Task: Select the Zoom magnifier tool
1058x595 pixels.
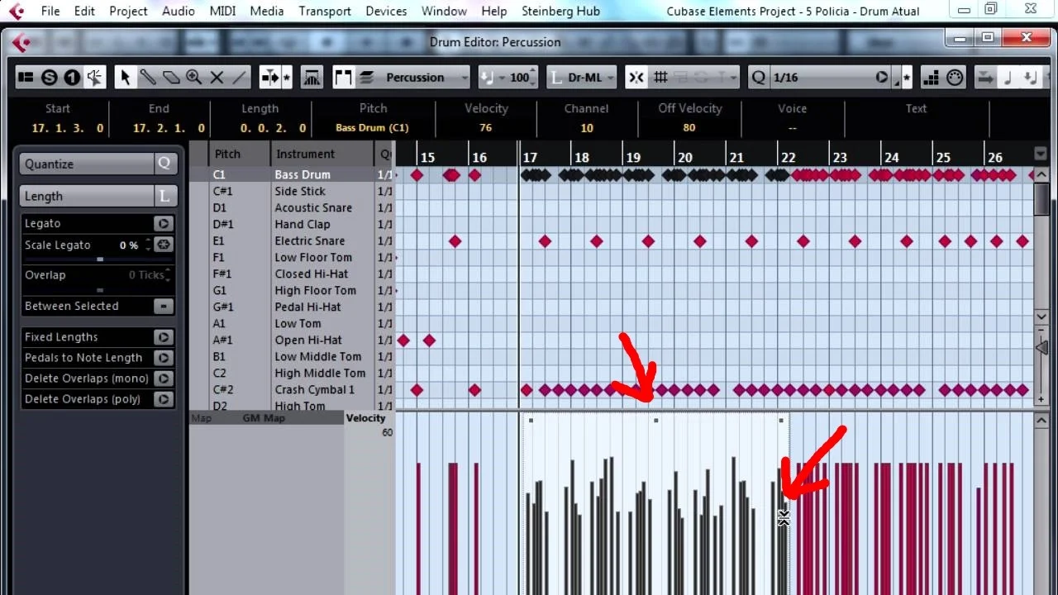Action: pyautogui.click(x=194, y=78)
